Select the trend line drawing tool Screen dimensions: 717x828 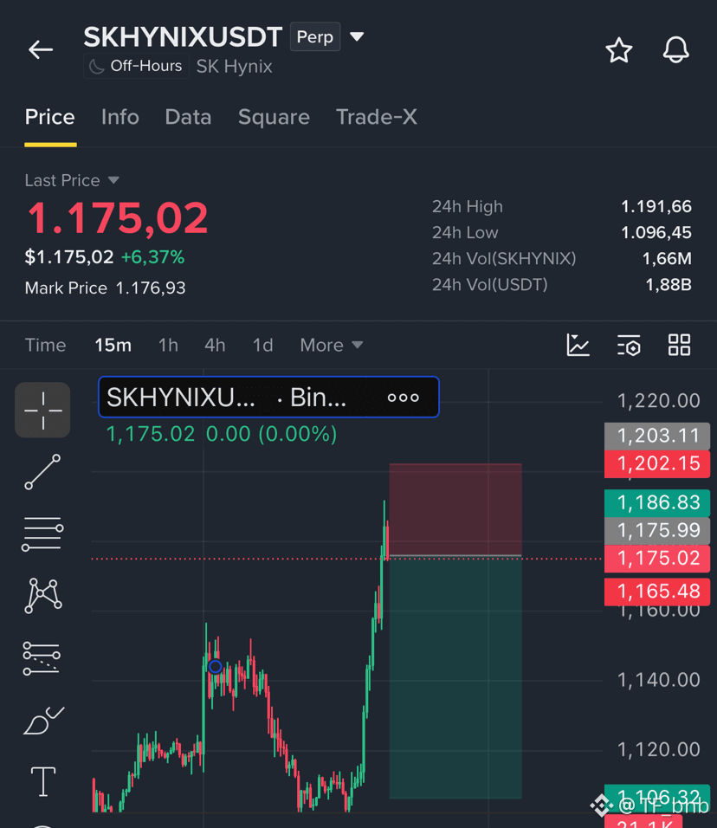tap(42, 471)
